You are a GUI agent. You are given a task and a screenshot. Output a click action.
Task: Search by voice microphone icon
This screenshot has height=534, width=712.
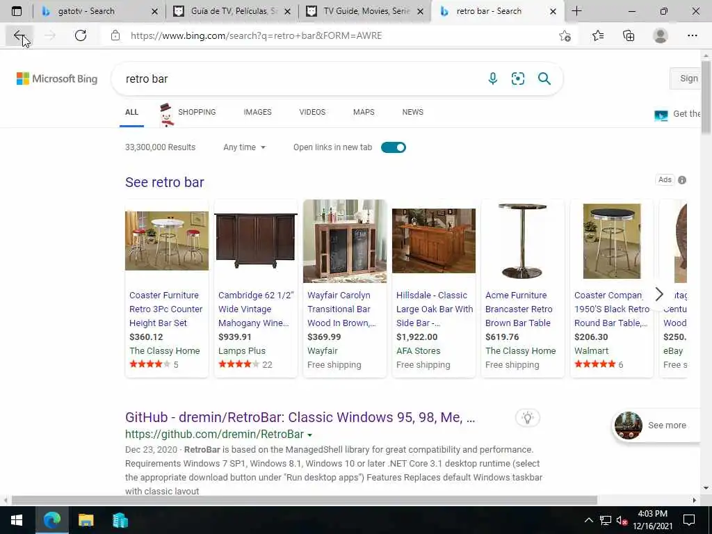coord(493,79)
